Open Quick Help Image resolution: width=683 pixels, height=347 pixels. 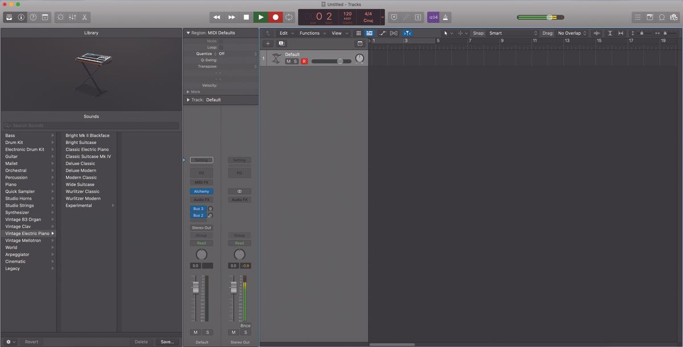coord(32,17)
